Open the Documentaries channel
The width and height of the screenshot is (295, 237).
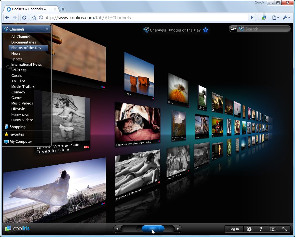tap(24, 42)
